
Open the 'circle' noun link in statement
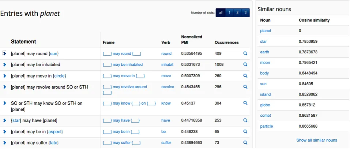59,76
